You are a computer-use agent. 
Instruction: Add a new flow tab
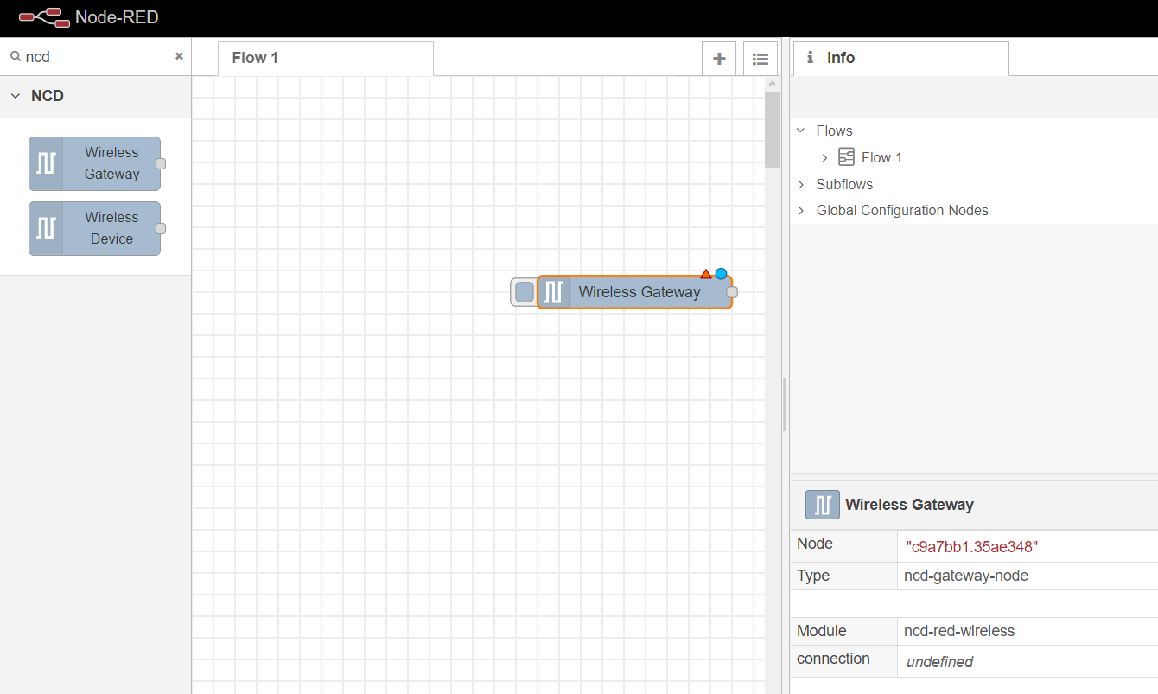click(719, 59)
